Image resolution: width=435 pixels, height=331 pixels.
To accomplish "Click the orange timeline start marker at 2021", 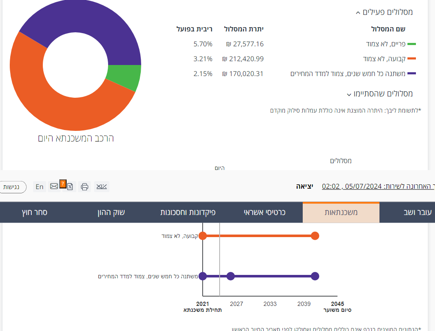I will pos(203,236).
